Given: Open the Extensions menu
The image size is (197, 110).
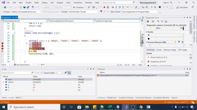Looking at the screenshot, I should [x=78, y=2].
